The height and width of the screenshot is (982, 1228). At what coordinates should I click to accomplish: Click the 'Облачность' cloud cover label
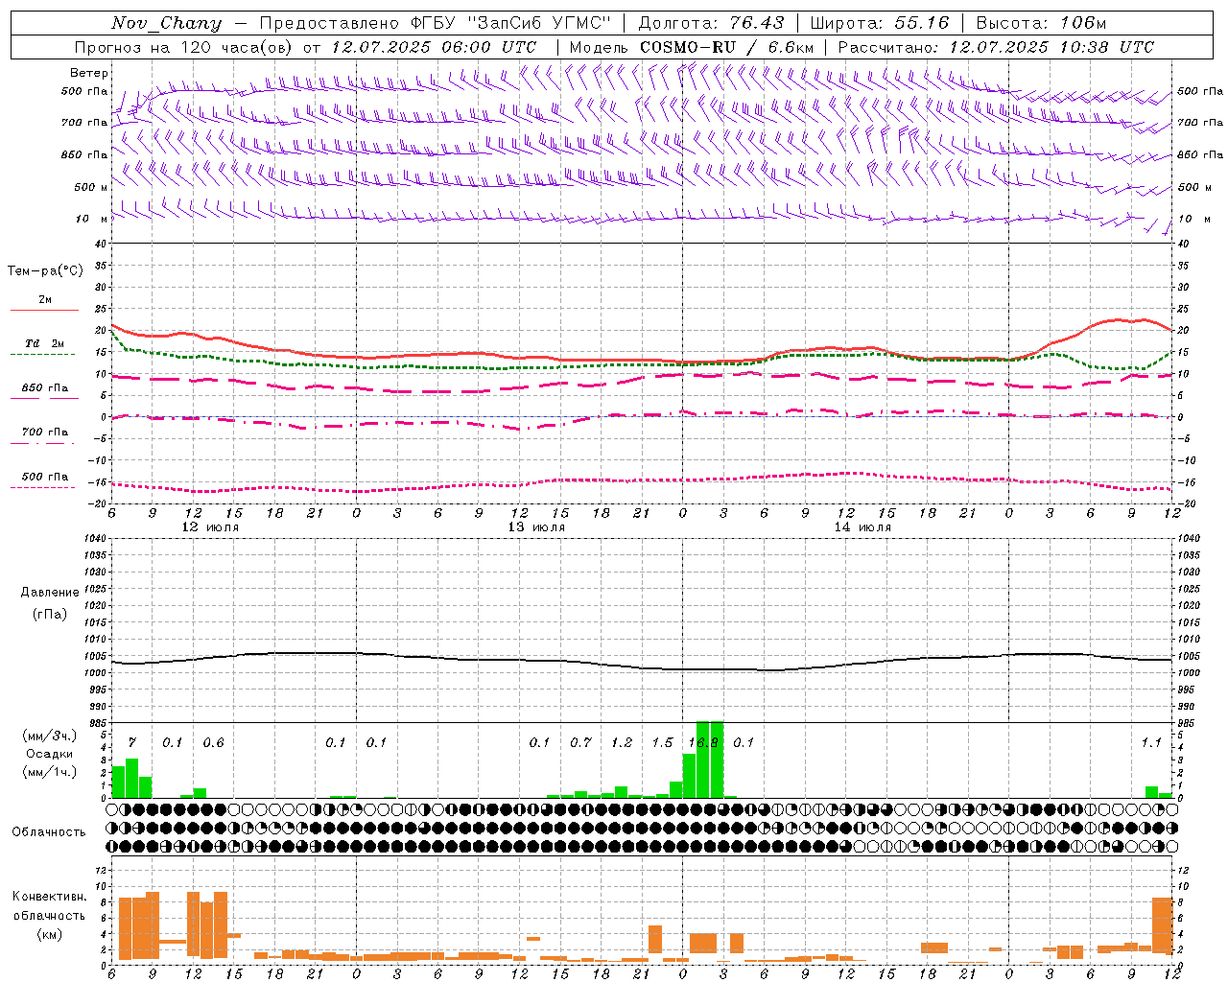[x=49, y=831]
